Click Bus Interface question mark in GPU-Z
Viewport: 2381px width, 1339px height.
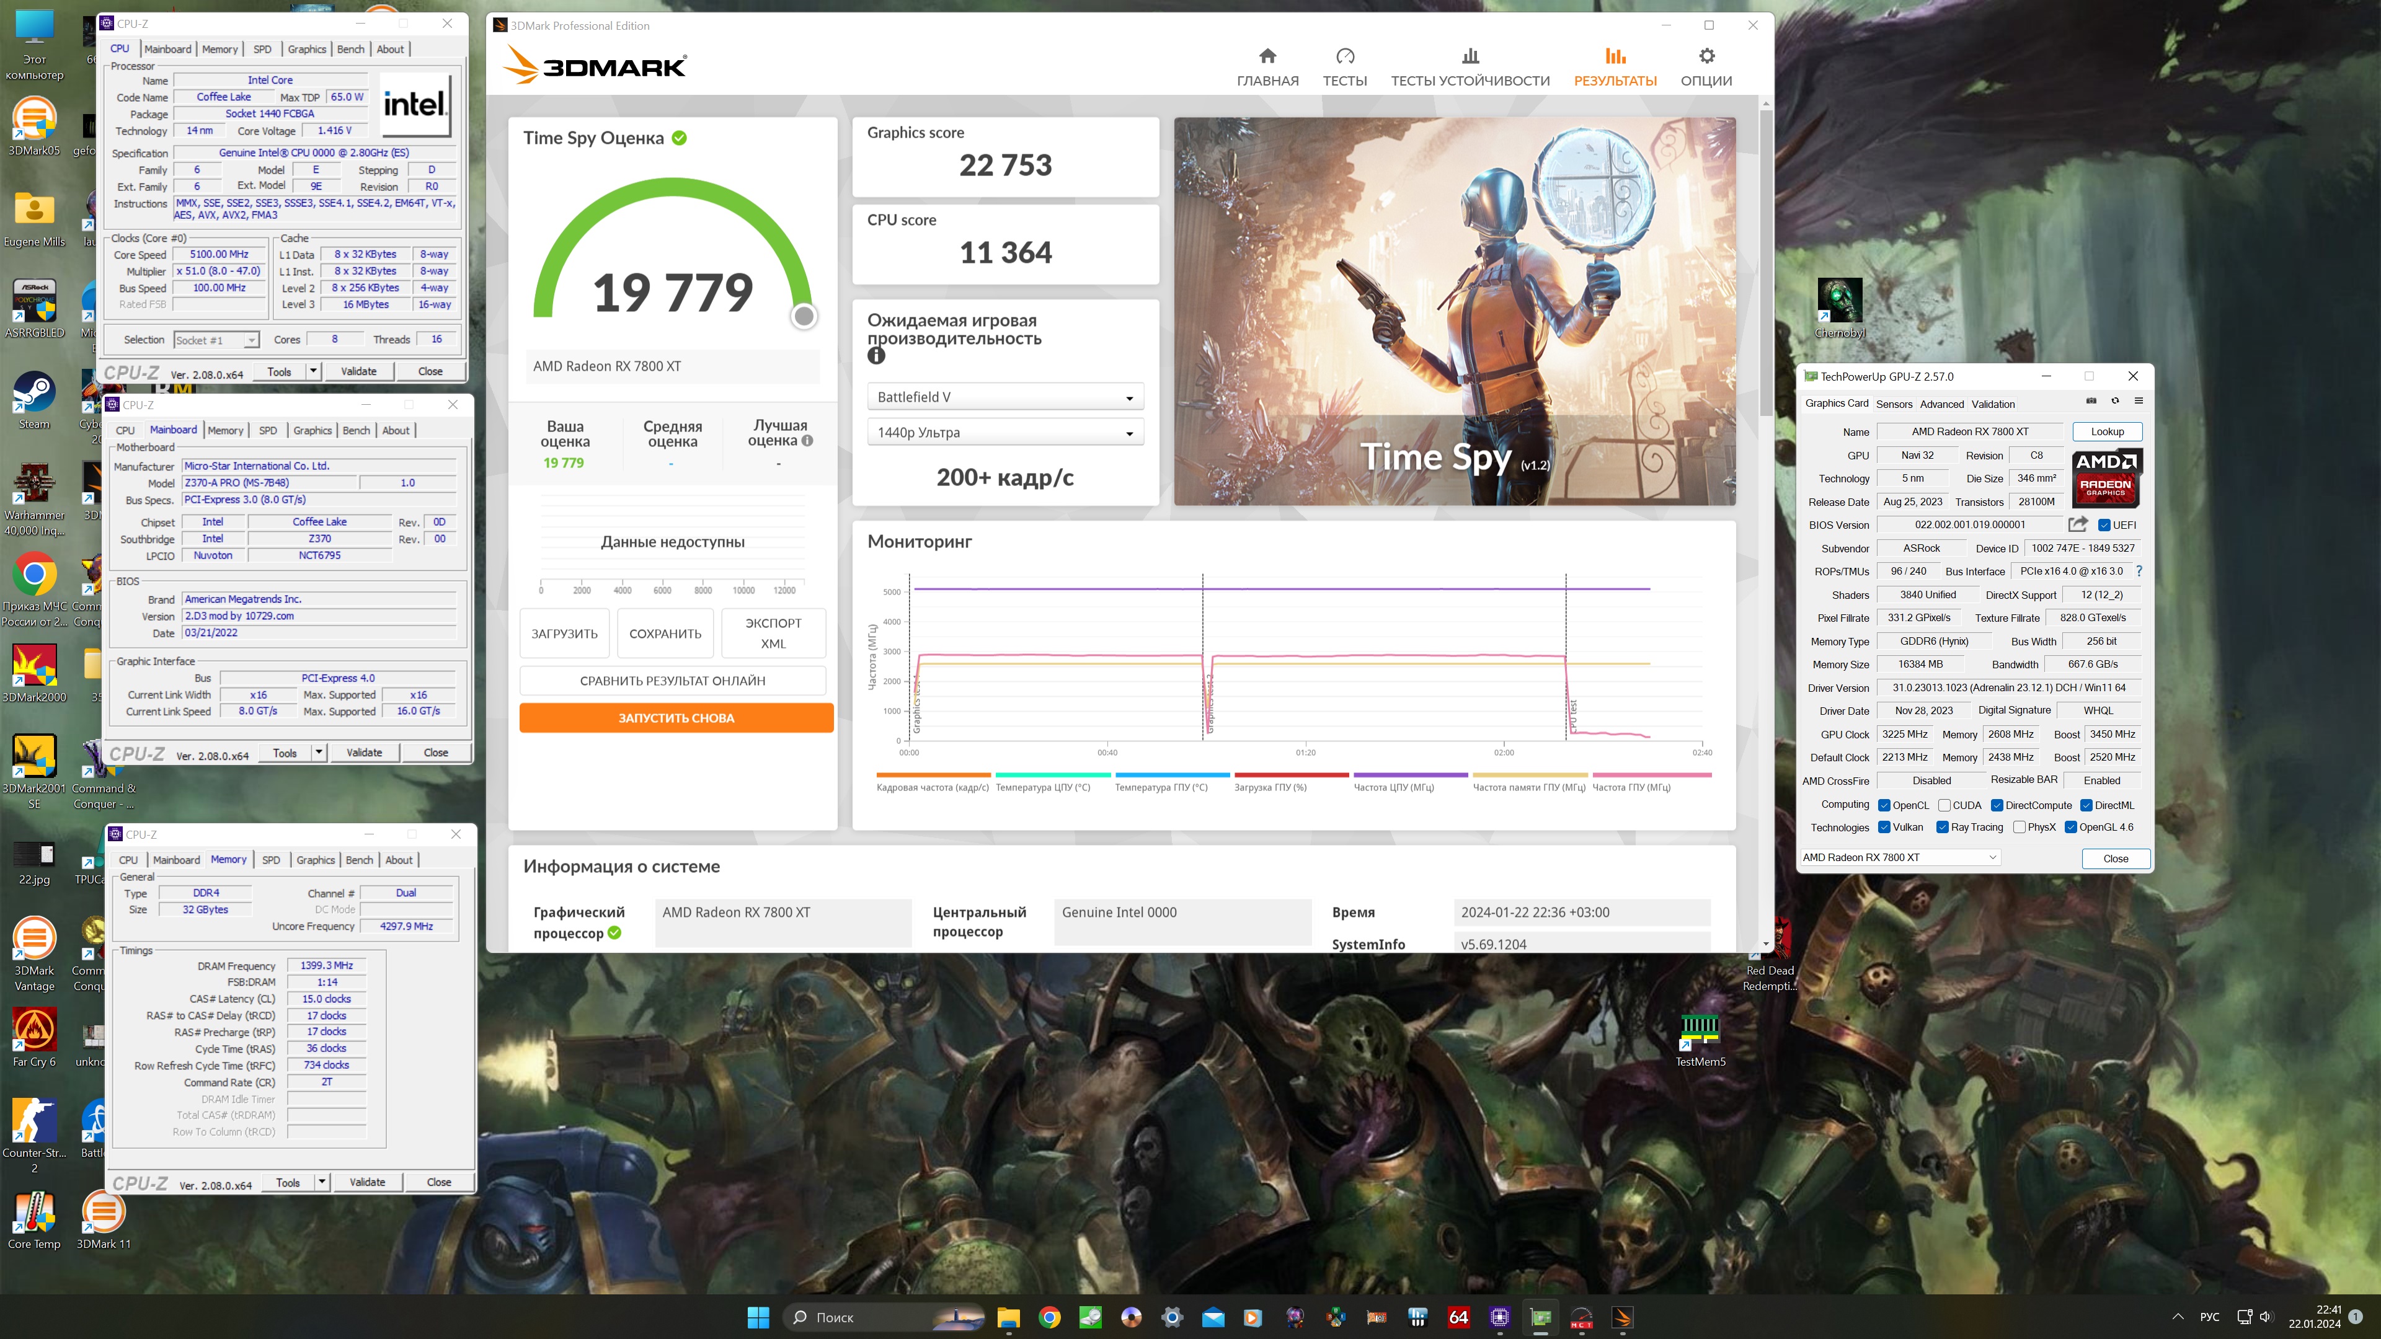pos(2139,571)
